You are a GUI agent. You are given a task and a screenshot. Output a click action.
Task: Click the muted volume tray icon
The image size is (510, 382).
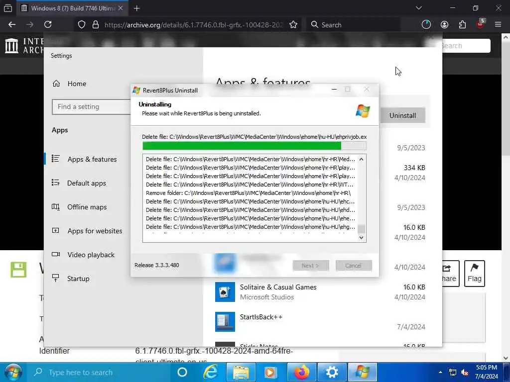point(465,372)
